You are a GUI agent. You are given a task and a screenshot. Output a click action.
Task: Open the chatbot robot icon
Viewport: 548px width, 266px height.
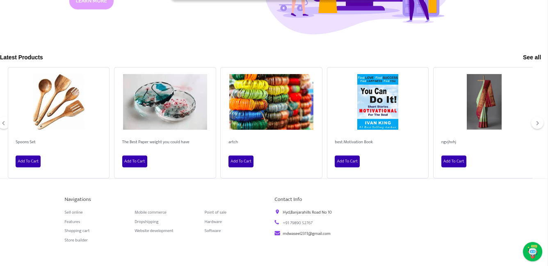[532, 252]
